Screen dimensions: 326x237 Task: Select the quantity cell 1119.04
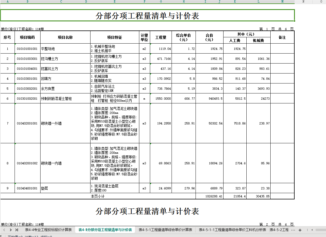[161, 49]
